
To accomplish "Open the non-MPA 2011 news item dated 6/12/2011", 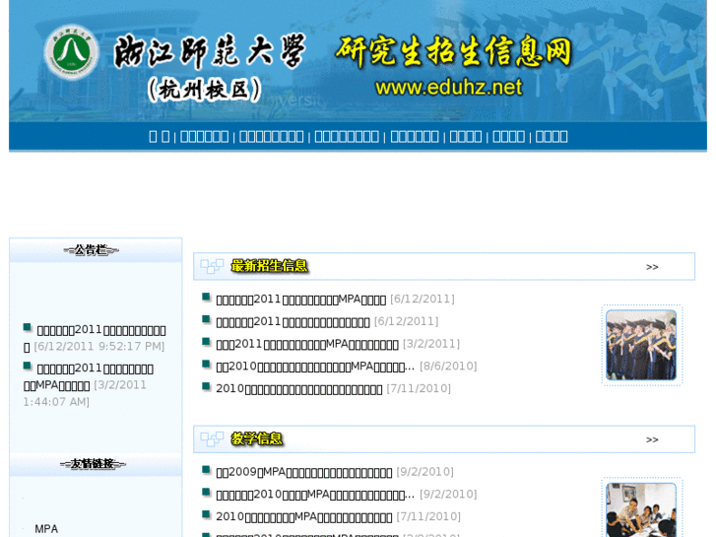I will (x=293, y=322).
